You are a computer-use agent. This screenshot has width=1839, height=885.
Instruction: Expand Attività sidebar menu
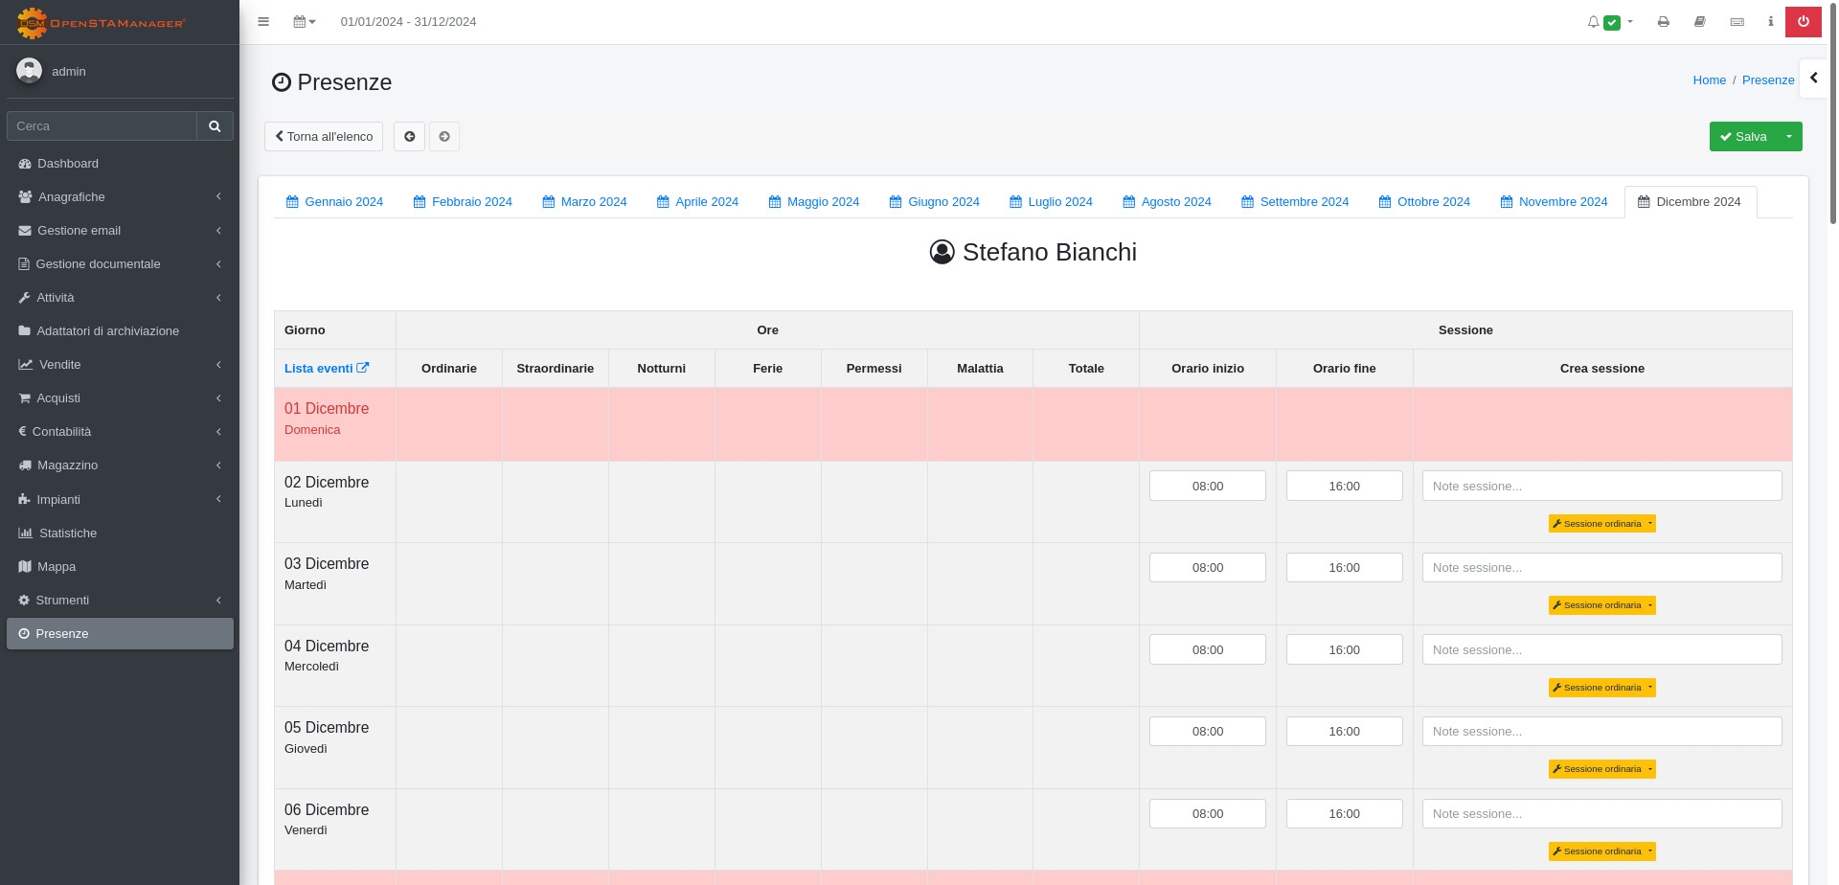pos(120,297)
